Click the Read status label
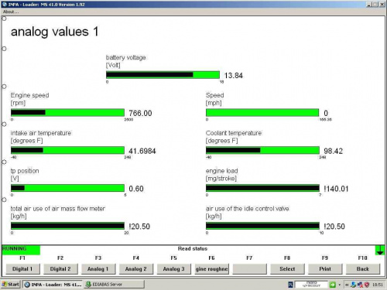 click(x=193, y=248)
